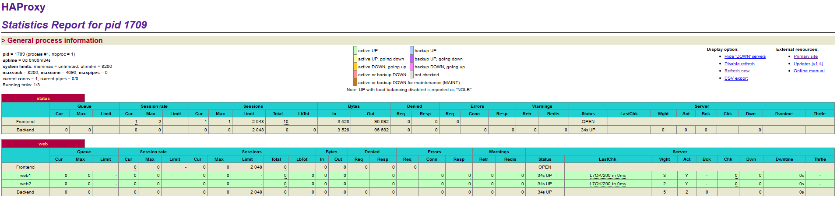Download stats via CSV export link

735,78
